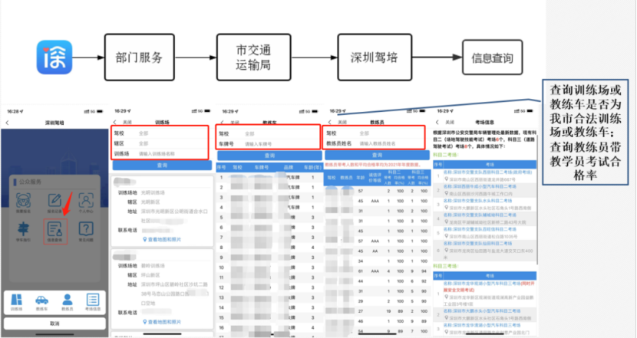Image resolution: width=637 pixels, height=338 pixels.
Task: Select the 考场信息 list icon
Action: point(92,300)
